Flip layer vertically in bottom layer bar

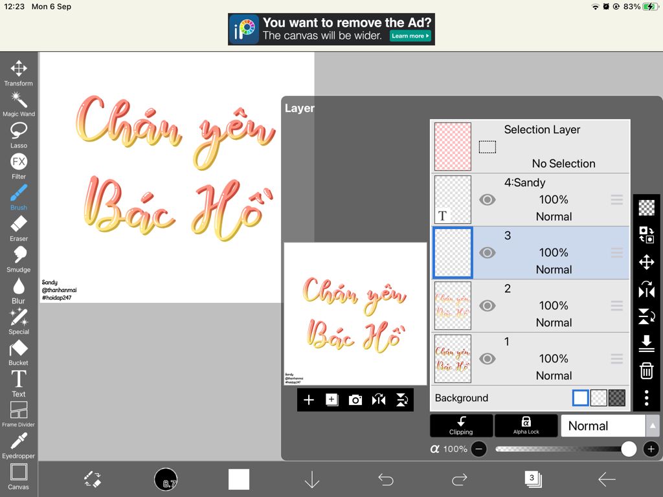401,400
